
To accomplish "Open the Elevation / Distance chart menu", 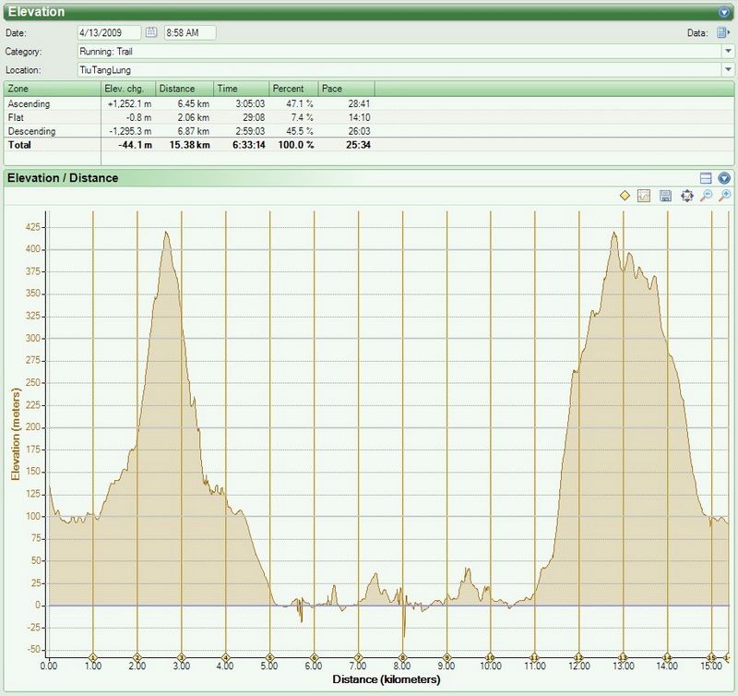I will pyautogui.click(x=724, y=177).
